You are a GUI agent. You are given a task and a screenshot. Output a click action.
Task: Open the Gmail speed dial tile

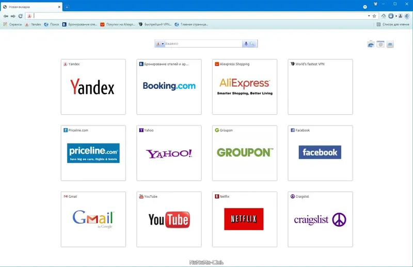click(93, 219)
